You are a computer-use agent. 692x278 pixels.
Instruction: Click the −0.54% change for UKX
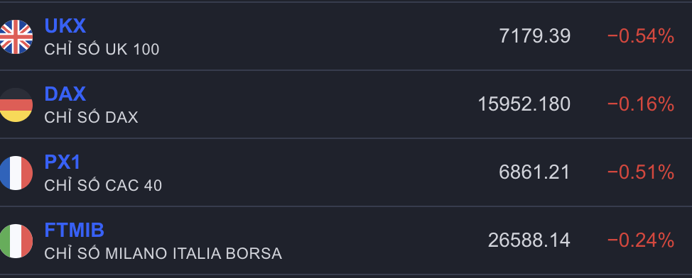[x=641, y=36]
